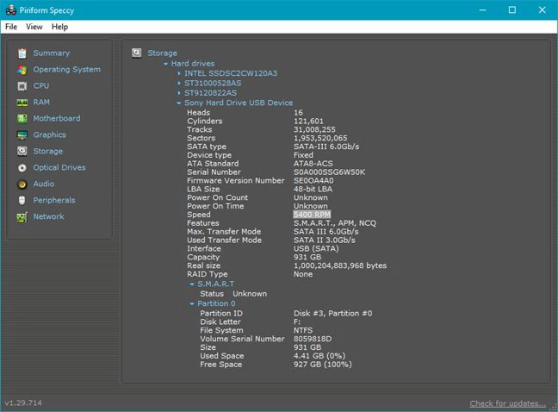Select the highlighted 5400 RPM value
This screenshot has height=412, width=558.
point(312,215)
